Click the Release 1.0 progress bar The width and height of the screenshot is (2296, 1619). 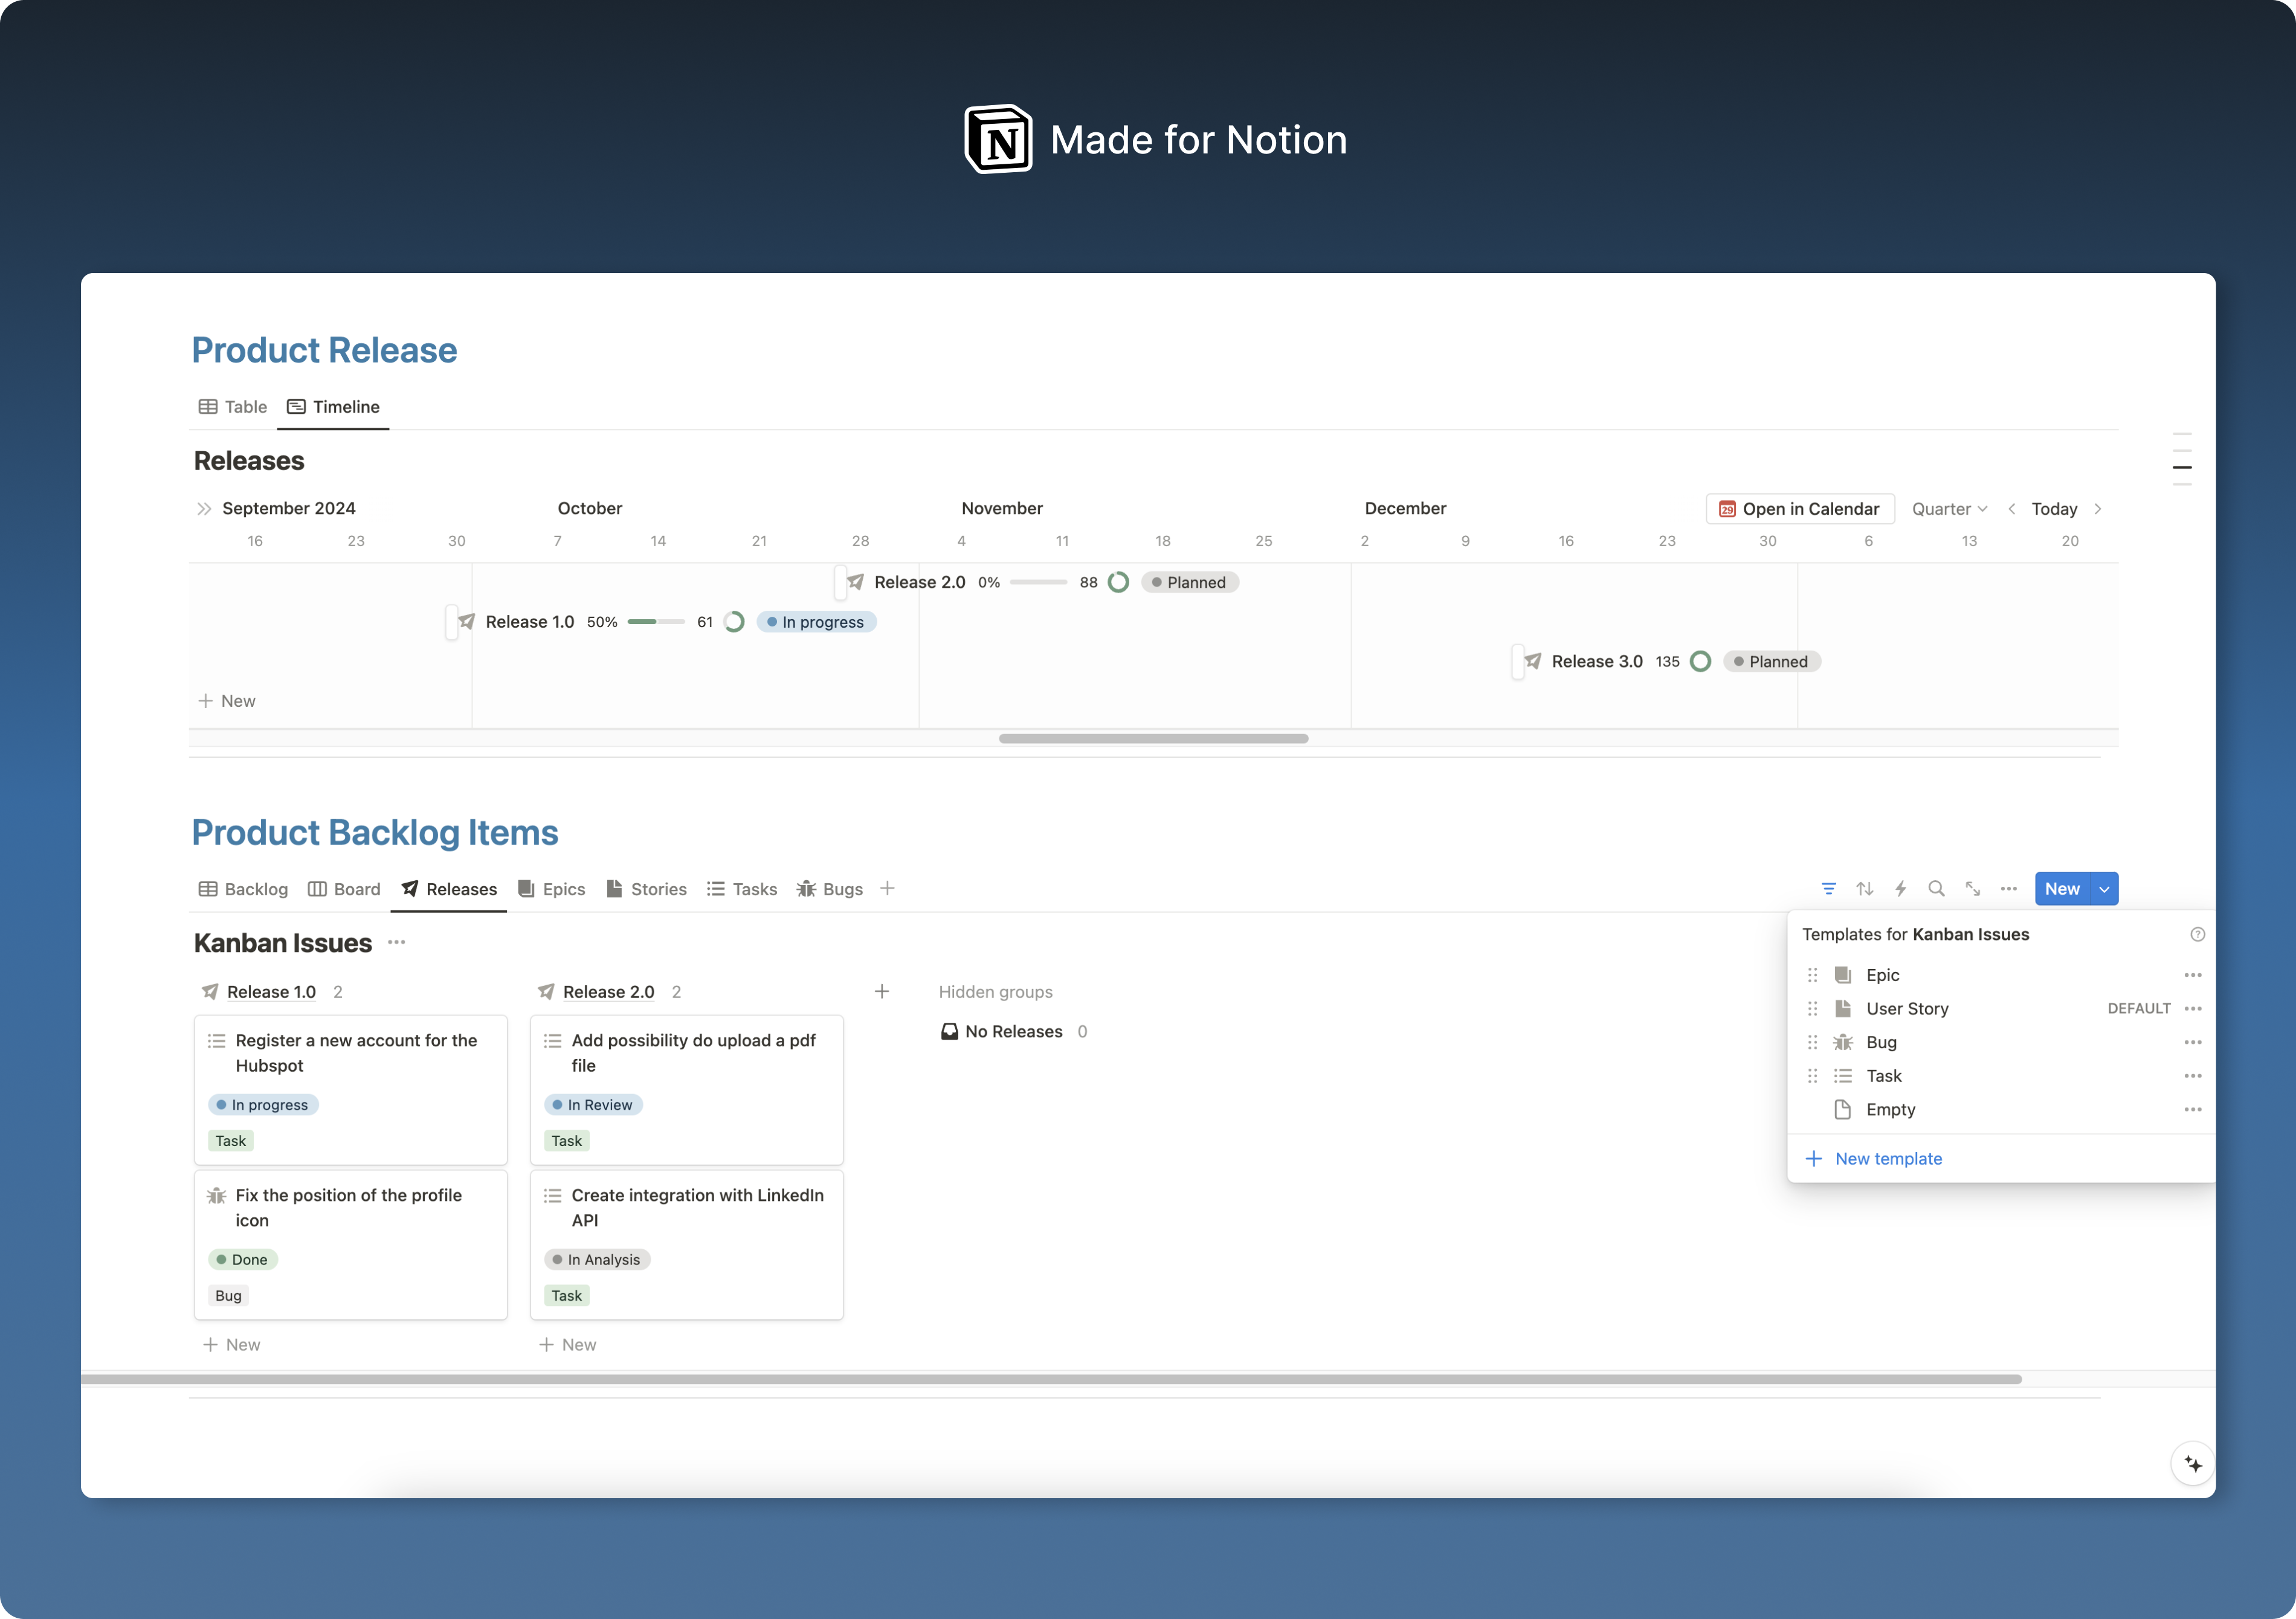[655, 622]
